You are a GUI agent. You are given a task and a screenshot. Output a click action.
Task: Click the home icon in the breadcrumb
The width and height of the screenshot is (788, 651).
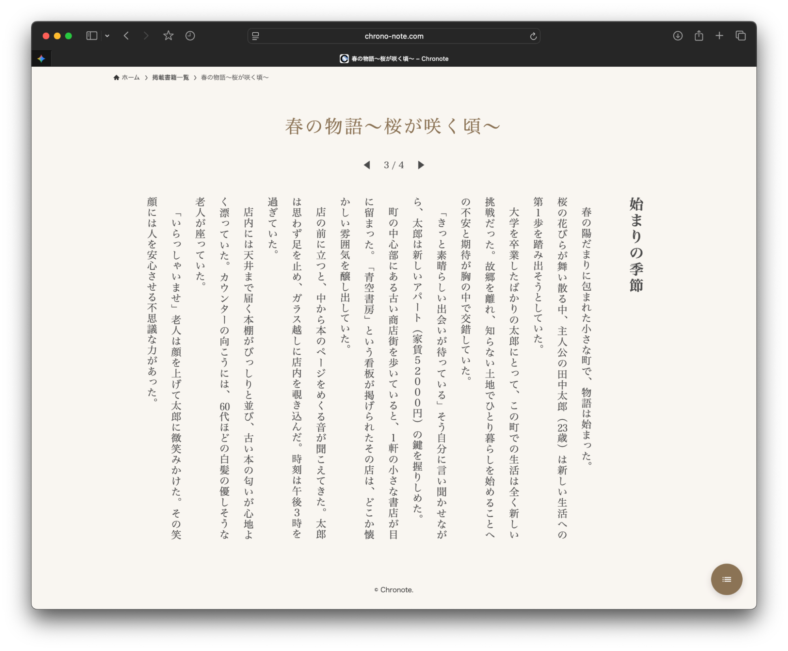116,77
